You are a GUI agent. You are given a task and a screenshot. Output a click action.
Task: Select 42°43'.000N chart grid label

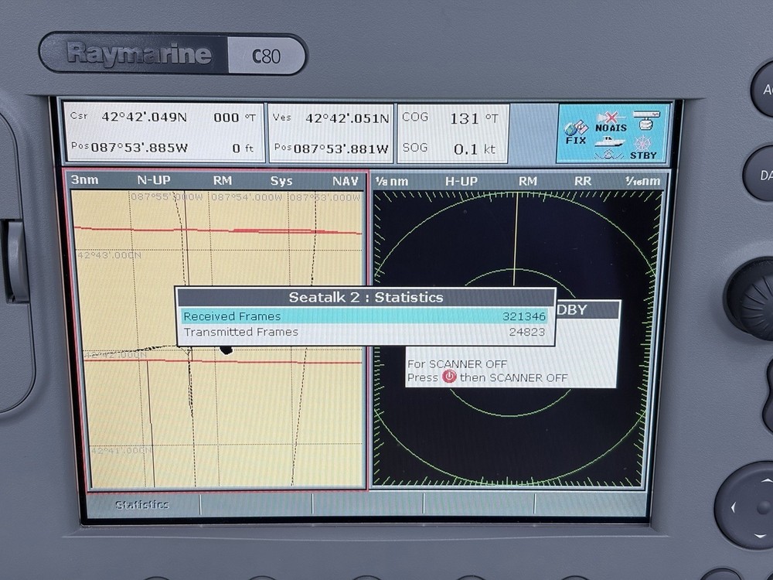tap(109, 255)
